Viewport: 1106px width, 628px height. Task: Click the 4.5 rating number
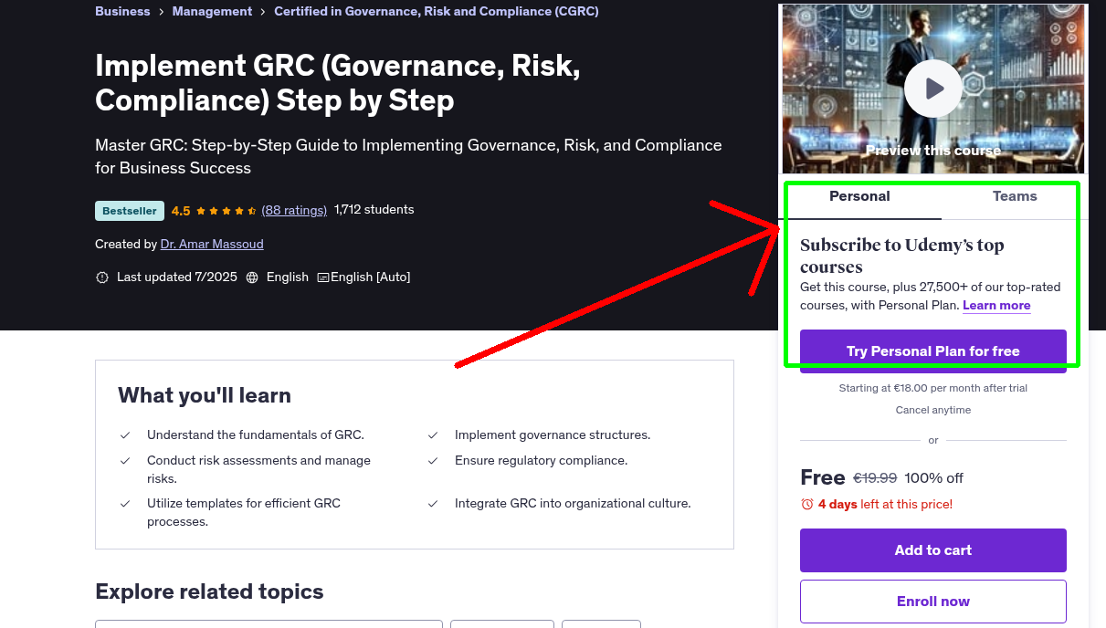pos(181,211)
